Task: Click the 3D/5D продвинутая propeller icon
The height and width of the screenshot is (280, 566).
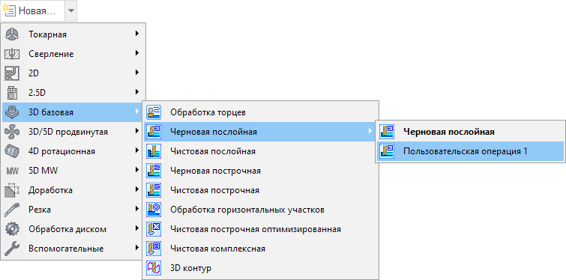Action: click(x=11, y=132)
